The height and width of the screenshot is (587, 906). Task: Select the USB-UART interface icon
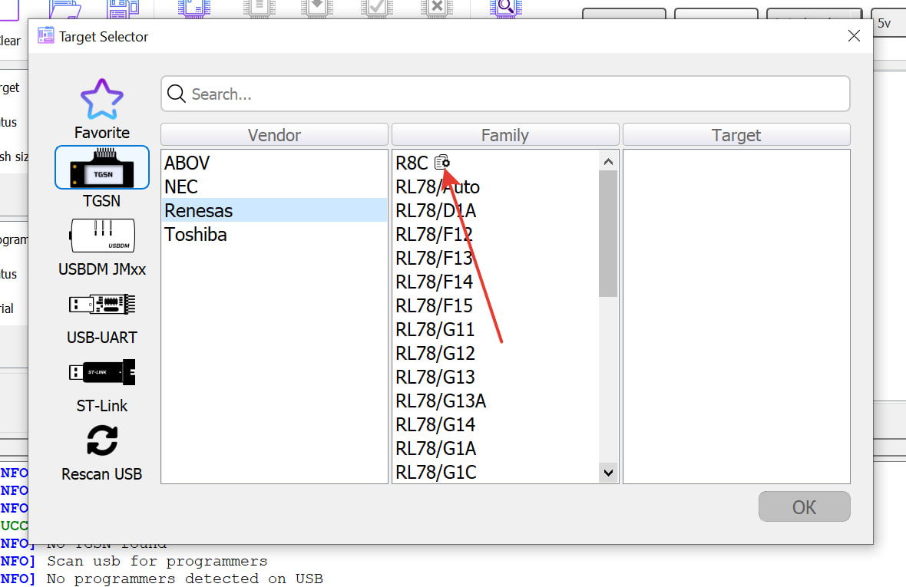(x=101, y=304)
